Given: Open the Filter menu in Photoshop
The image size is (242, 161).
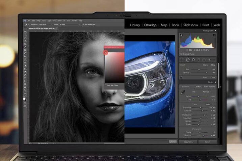Looking at the screenshot, I should coord(59,21).
